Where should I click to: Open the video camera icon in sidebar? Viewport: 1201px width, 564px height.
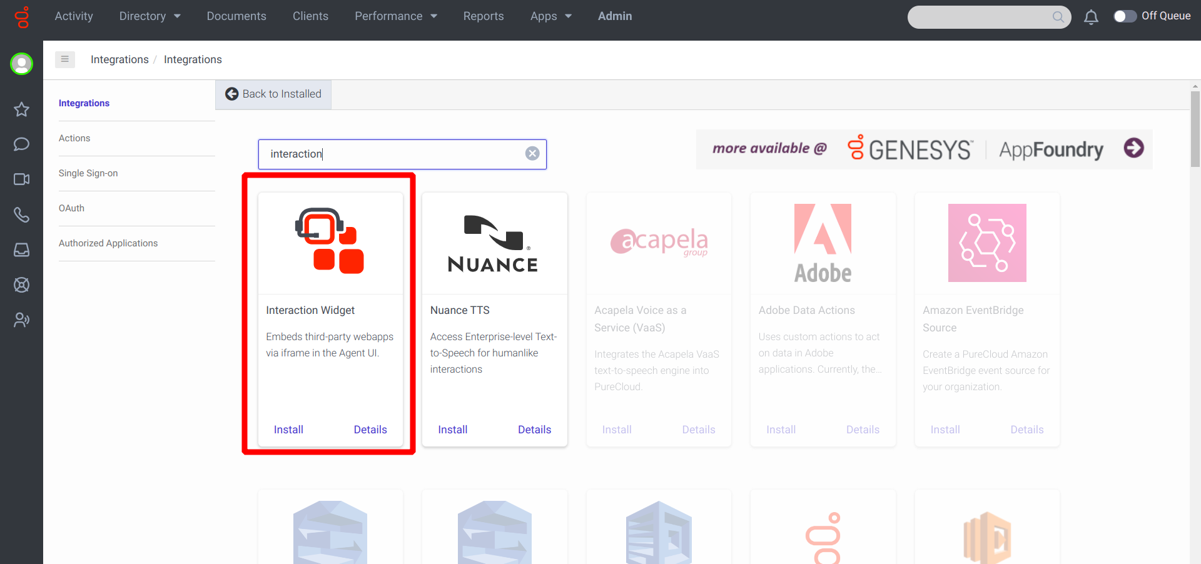[x=21, y=179]
